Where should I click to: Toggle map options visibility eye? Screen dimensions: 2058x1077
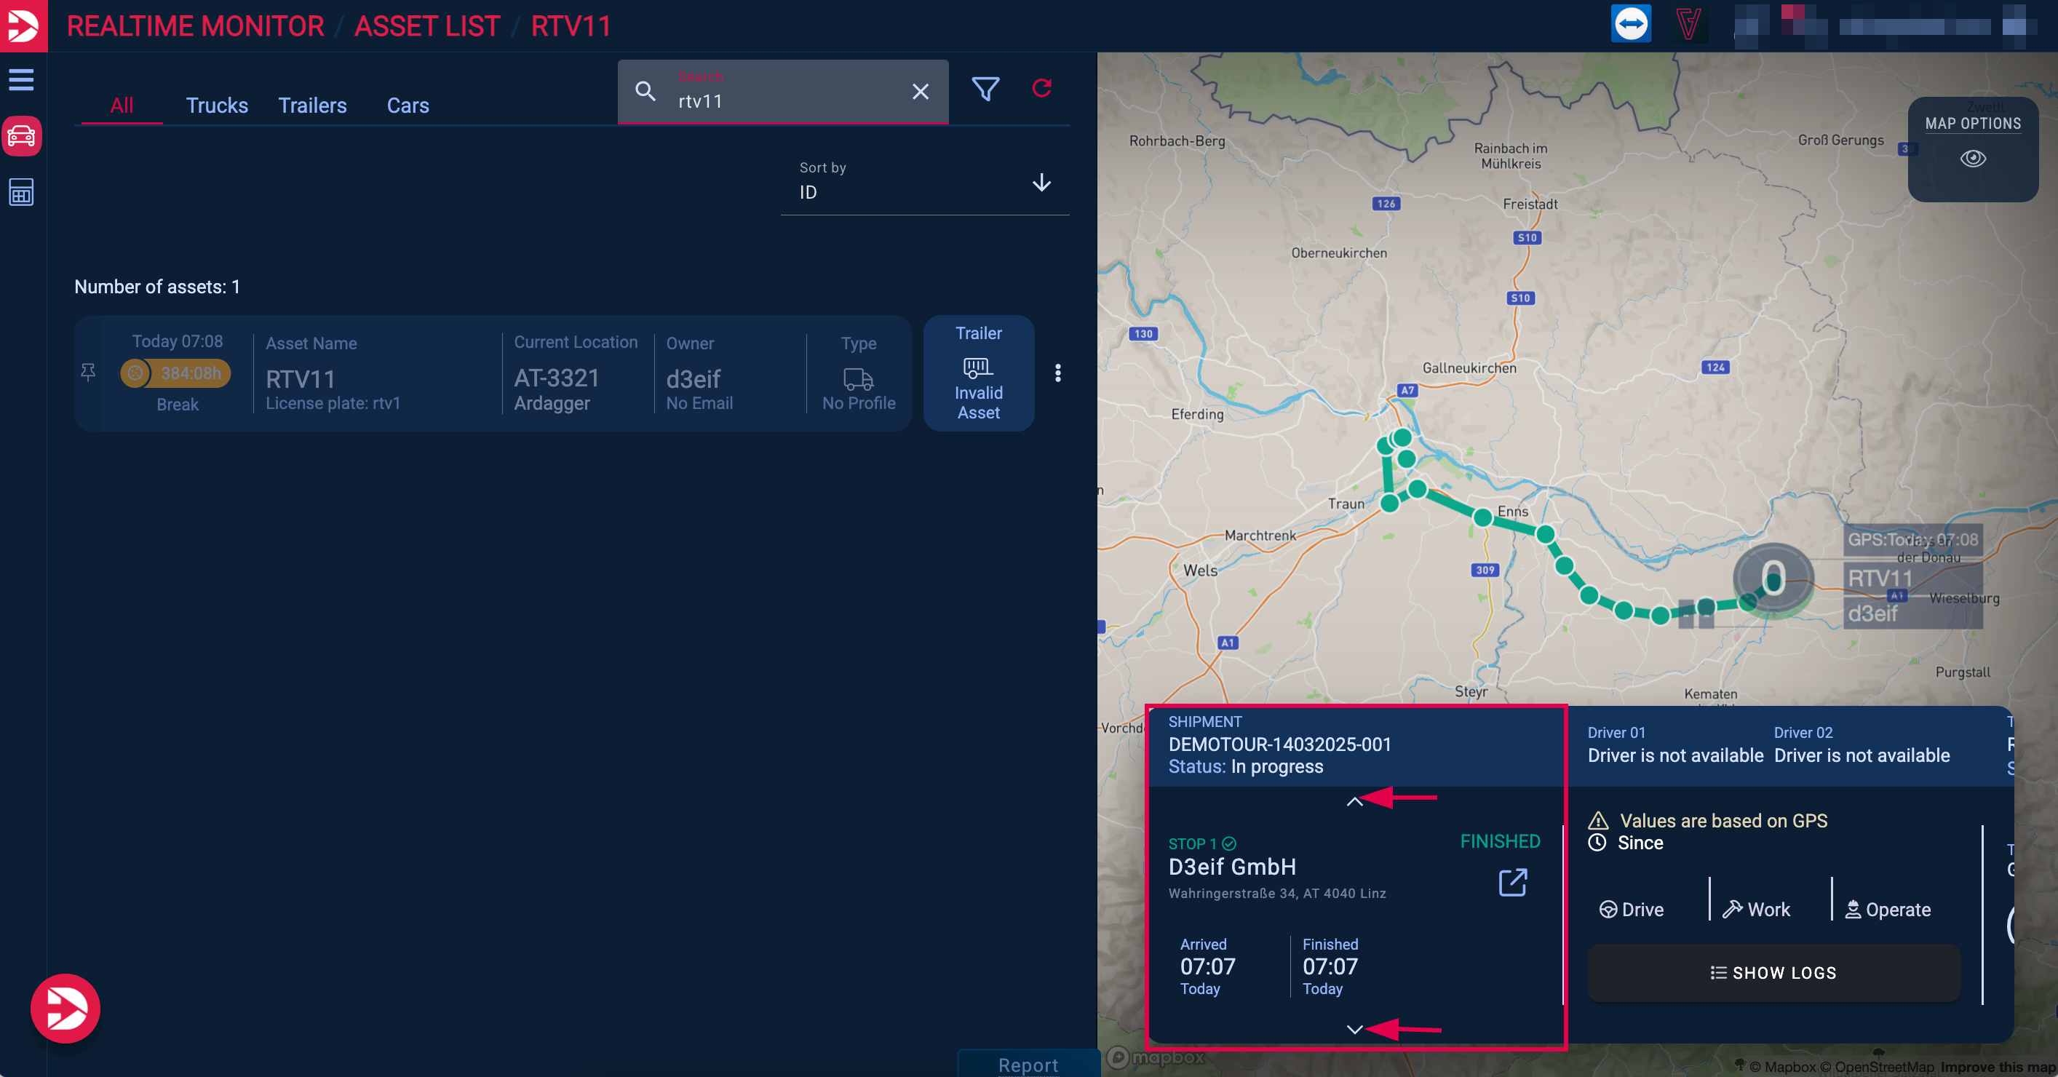pyautogui.click(x=1973, y=158)
